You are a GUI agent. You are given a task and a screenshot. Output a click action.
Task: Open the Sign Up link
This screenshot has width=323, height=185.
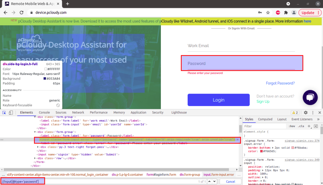point(263,102)
